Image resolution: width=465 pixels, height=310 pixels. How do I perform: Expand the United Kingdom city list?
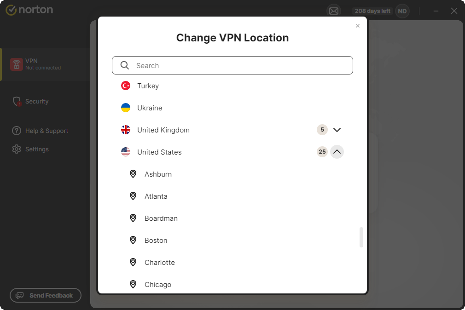point(337,130)
